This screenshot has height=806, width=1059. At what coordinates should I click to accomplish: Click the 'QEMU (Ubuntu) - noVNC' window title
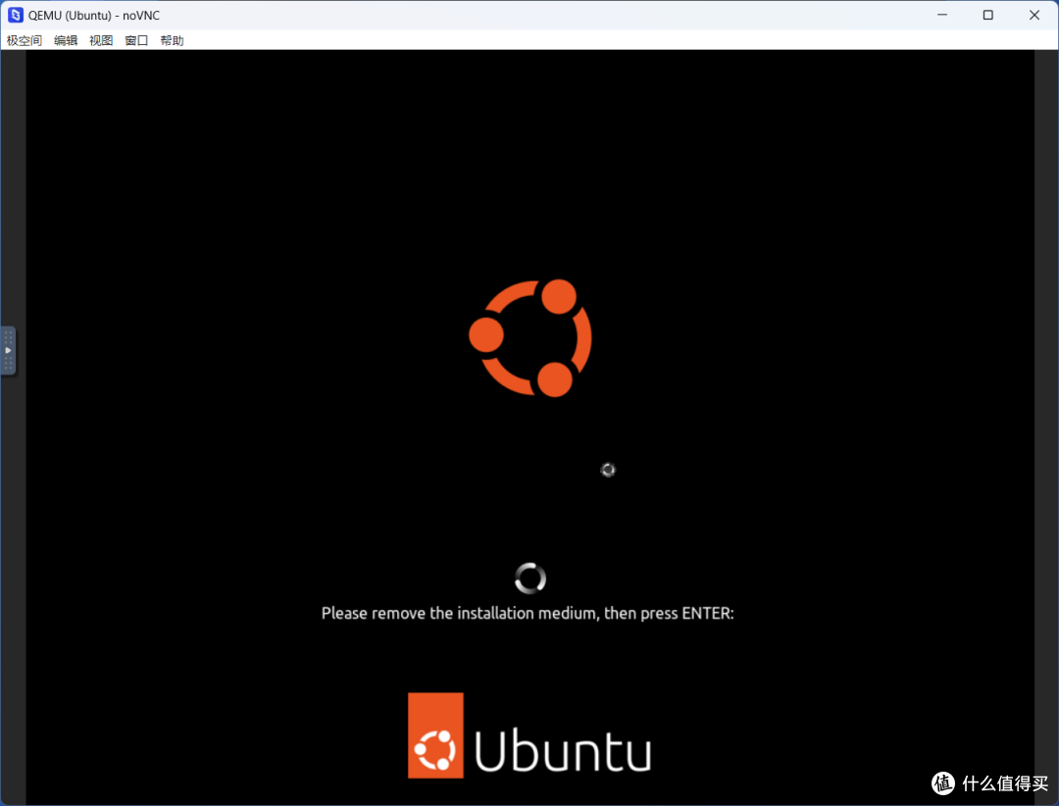click(x=94, y=15)
